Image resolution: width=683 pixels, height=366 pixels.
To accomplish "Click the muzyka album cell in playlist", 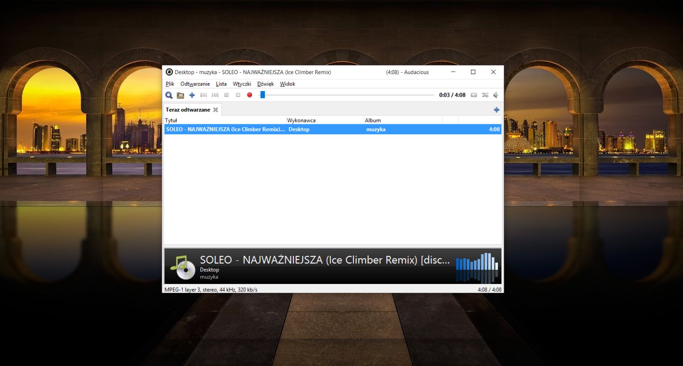I will 376,129.
